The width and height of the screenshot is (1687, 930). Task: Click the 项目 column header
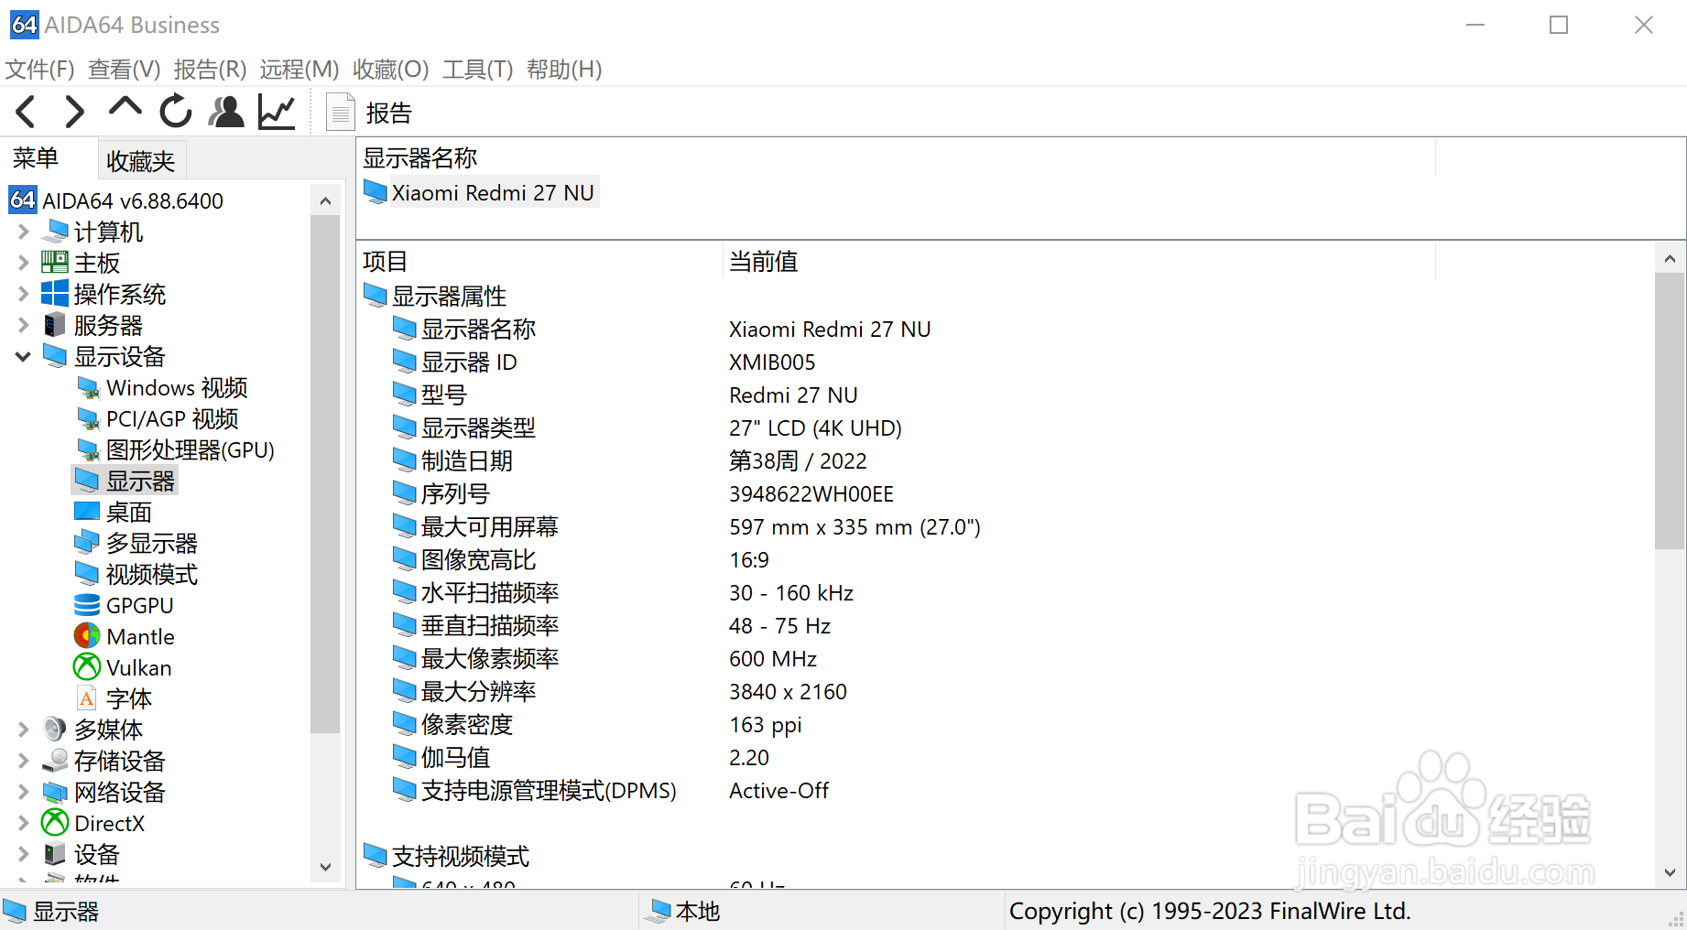(540, 262)
